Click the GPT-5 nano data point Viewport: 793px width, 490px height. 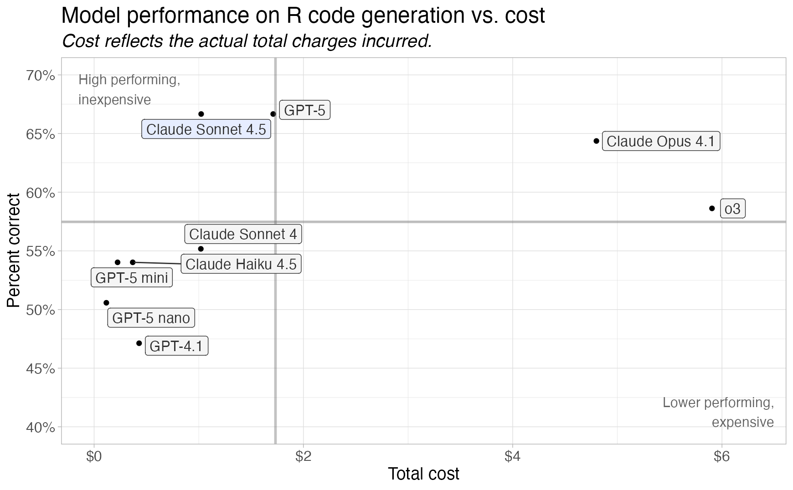click(106, 303)
